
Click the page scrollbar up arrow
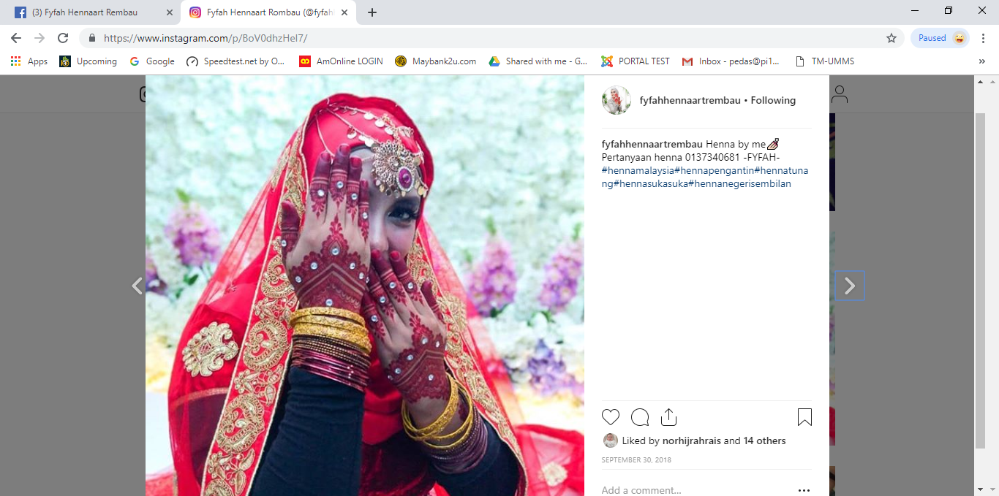(x=980, y=82)
